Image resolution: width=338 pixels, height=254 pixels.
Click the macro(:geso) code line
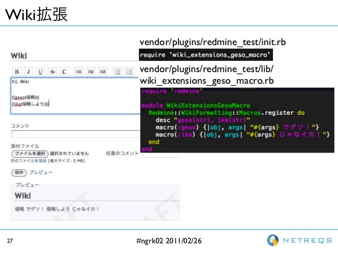[x=237, y=127]
